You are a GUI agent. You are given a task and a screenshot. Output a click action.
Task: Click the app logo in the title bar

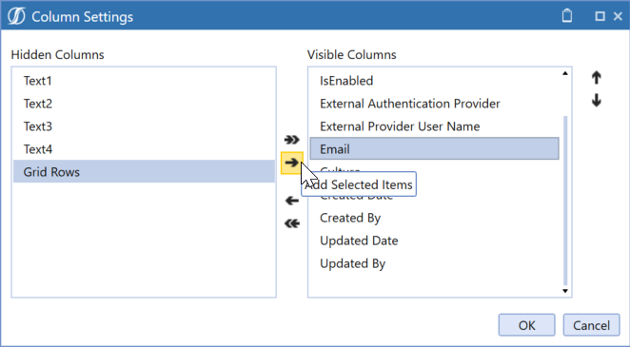(x=16, y=16)
